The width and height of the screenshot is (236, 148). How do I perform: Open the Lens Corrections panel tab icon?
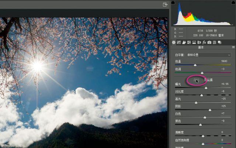(199, 43)
